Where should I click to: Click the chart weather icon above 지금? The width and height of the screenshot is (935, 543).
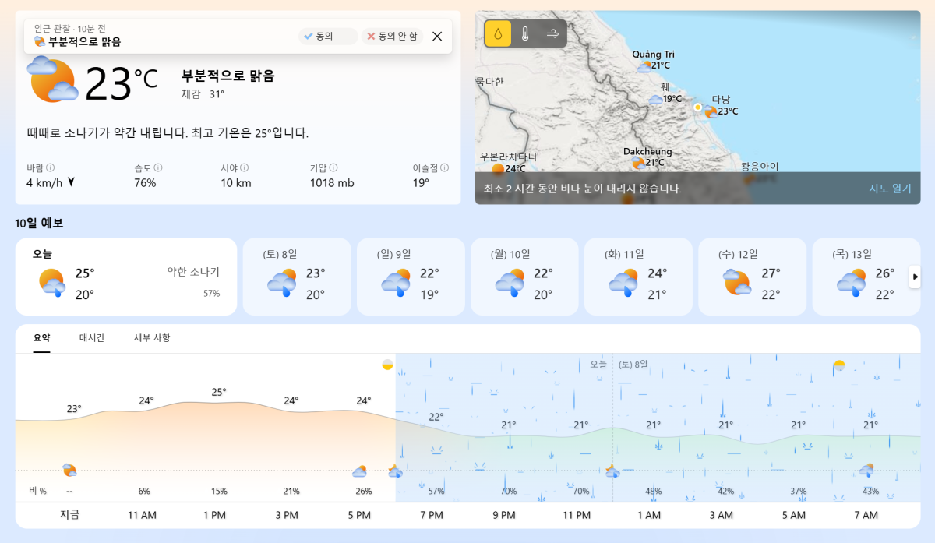(69, 470)
